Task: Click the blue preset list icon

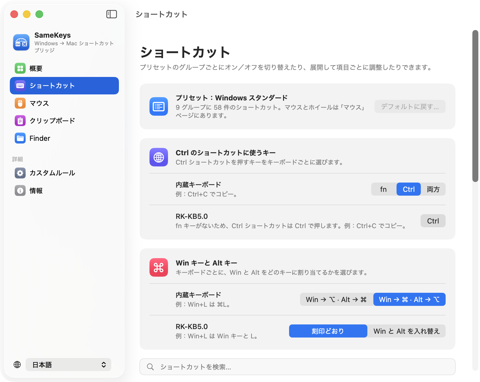Action: pyautogui.click(x=159, y=106)
